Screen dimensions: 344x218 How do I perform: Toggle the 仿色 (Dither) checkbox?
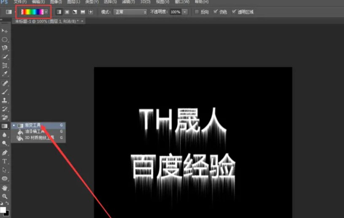(215, 12)
